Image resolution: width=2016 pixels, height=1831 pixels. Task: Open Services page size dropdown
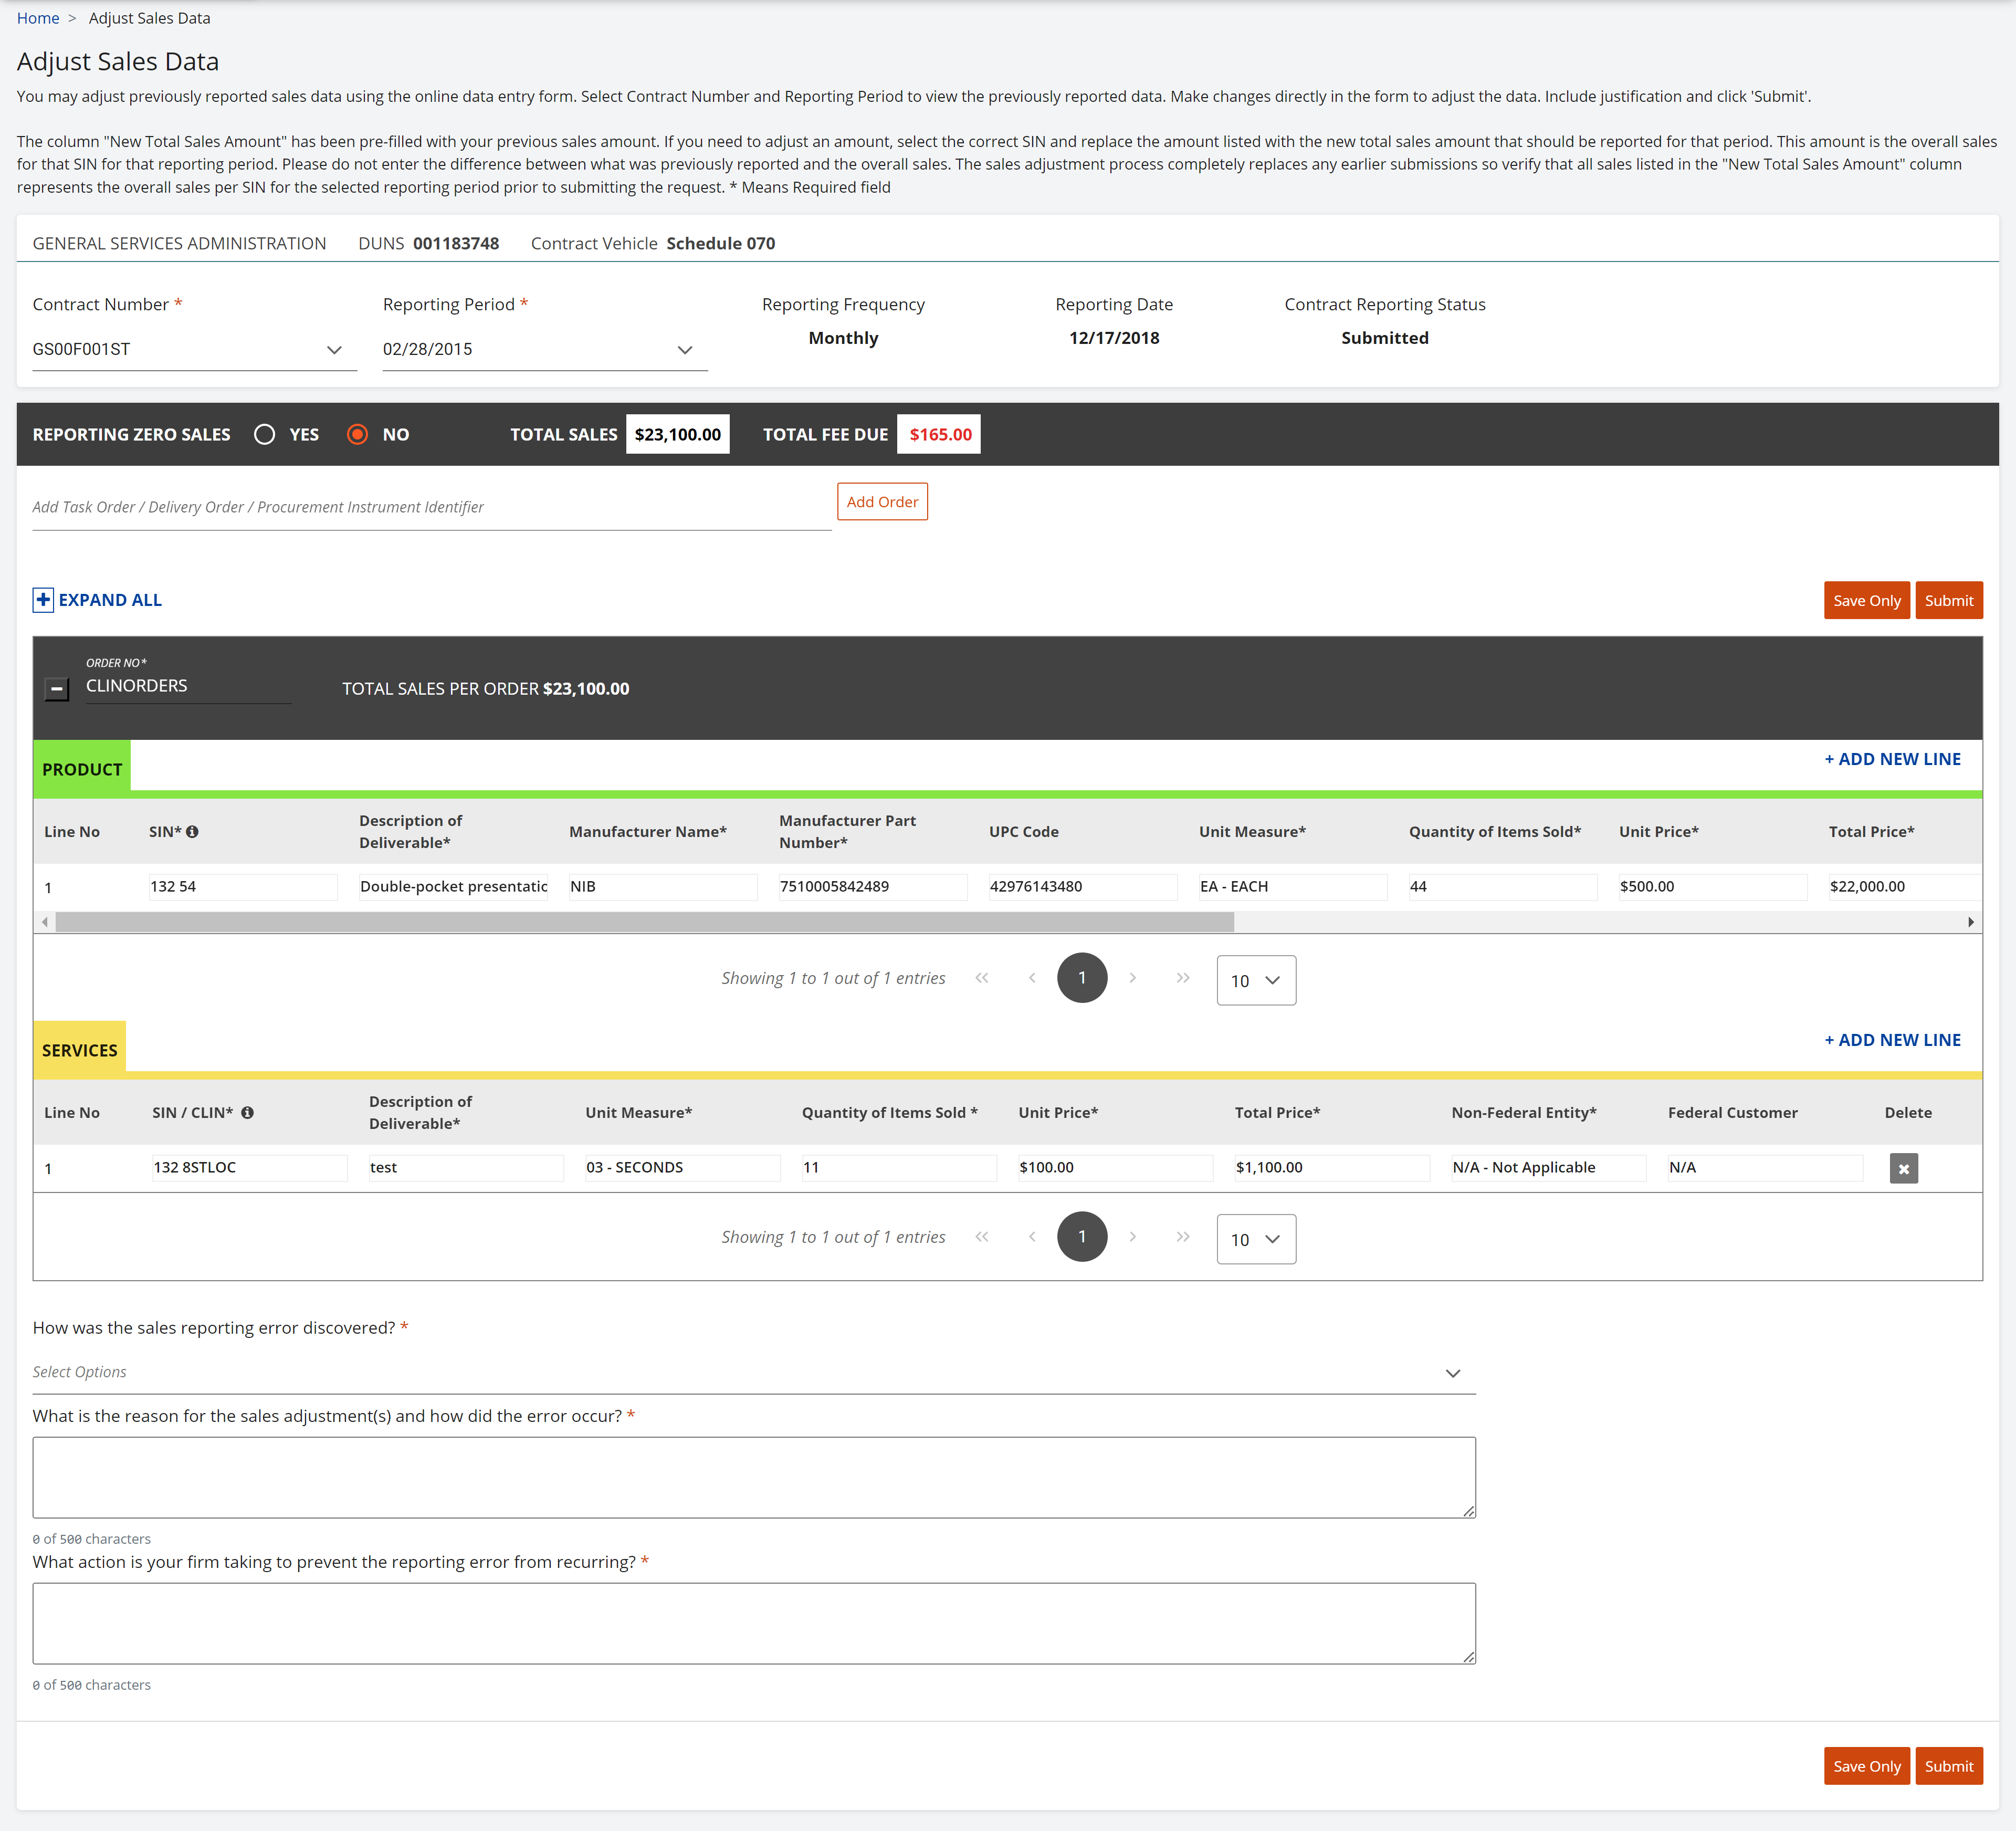1256,1239
